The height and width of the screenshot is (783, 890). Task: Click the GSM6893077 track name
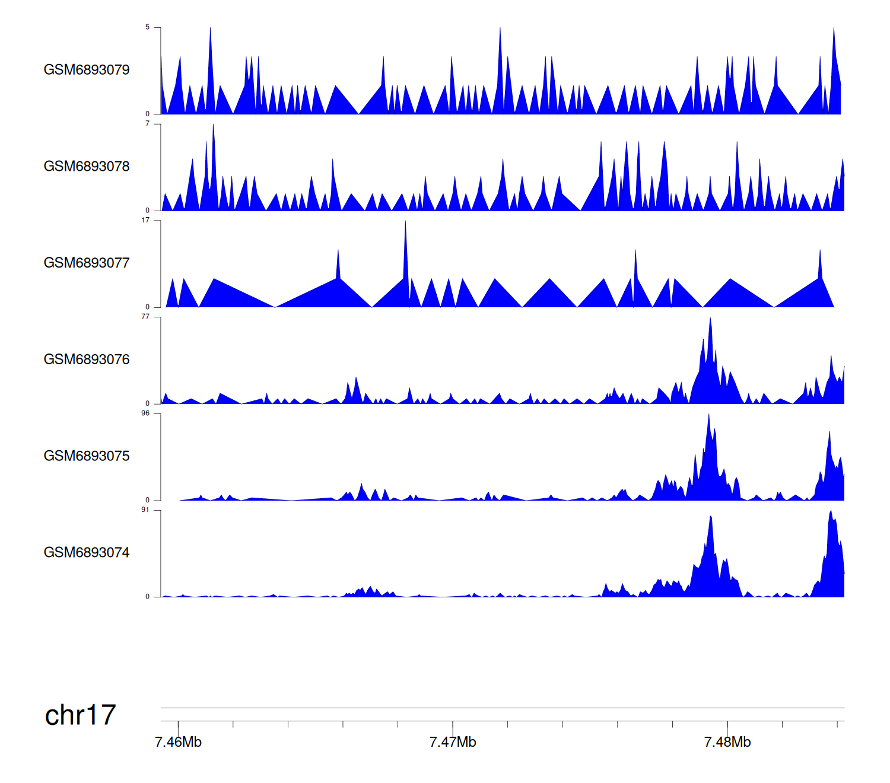point(87,263)
